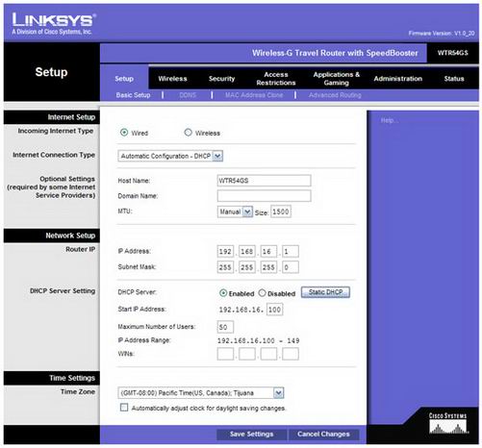Enable automatic daylight saving clock adjustment

pos(124,408)
